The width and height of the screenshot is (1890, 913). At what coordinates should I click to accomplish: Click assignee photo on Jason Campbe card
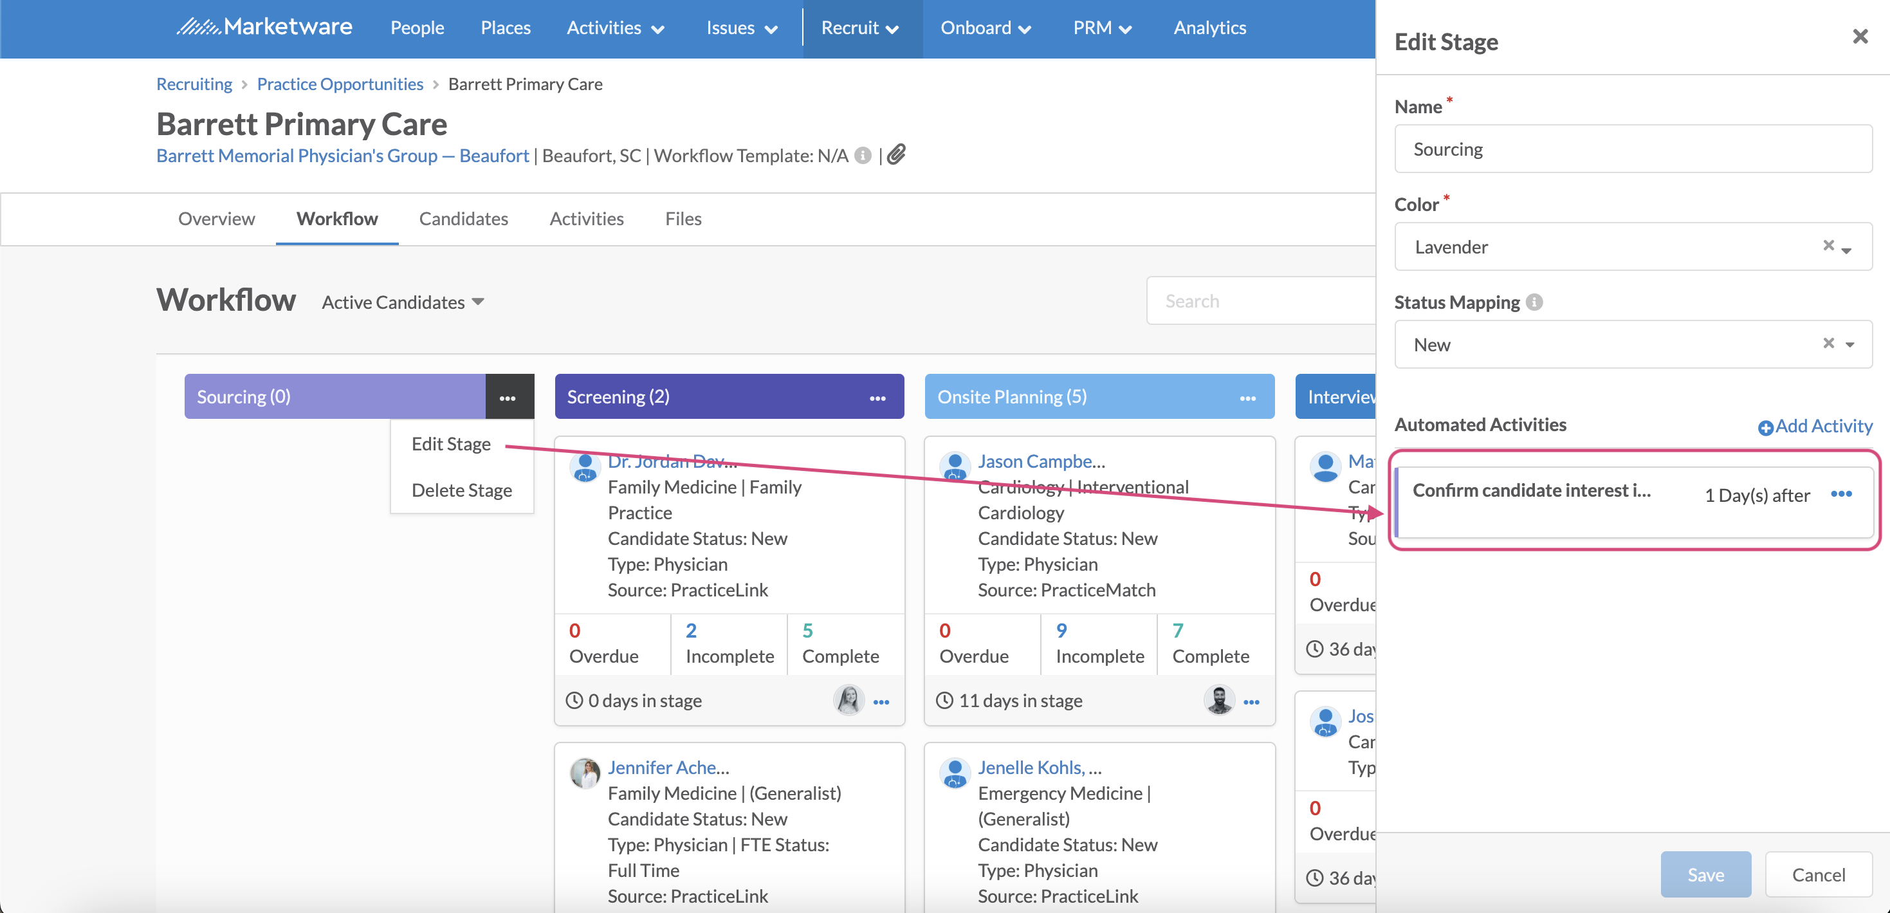(x=1218, y=700)
